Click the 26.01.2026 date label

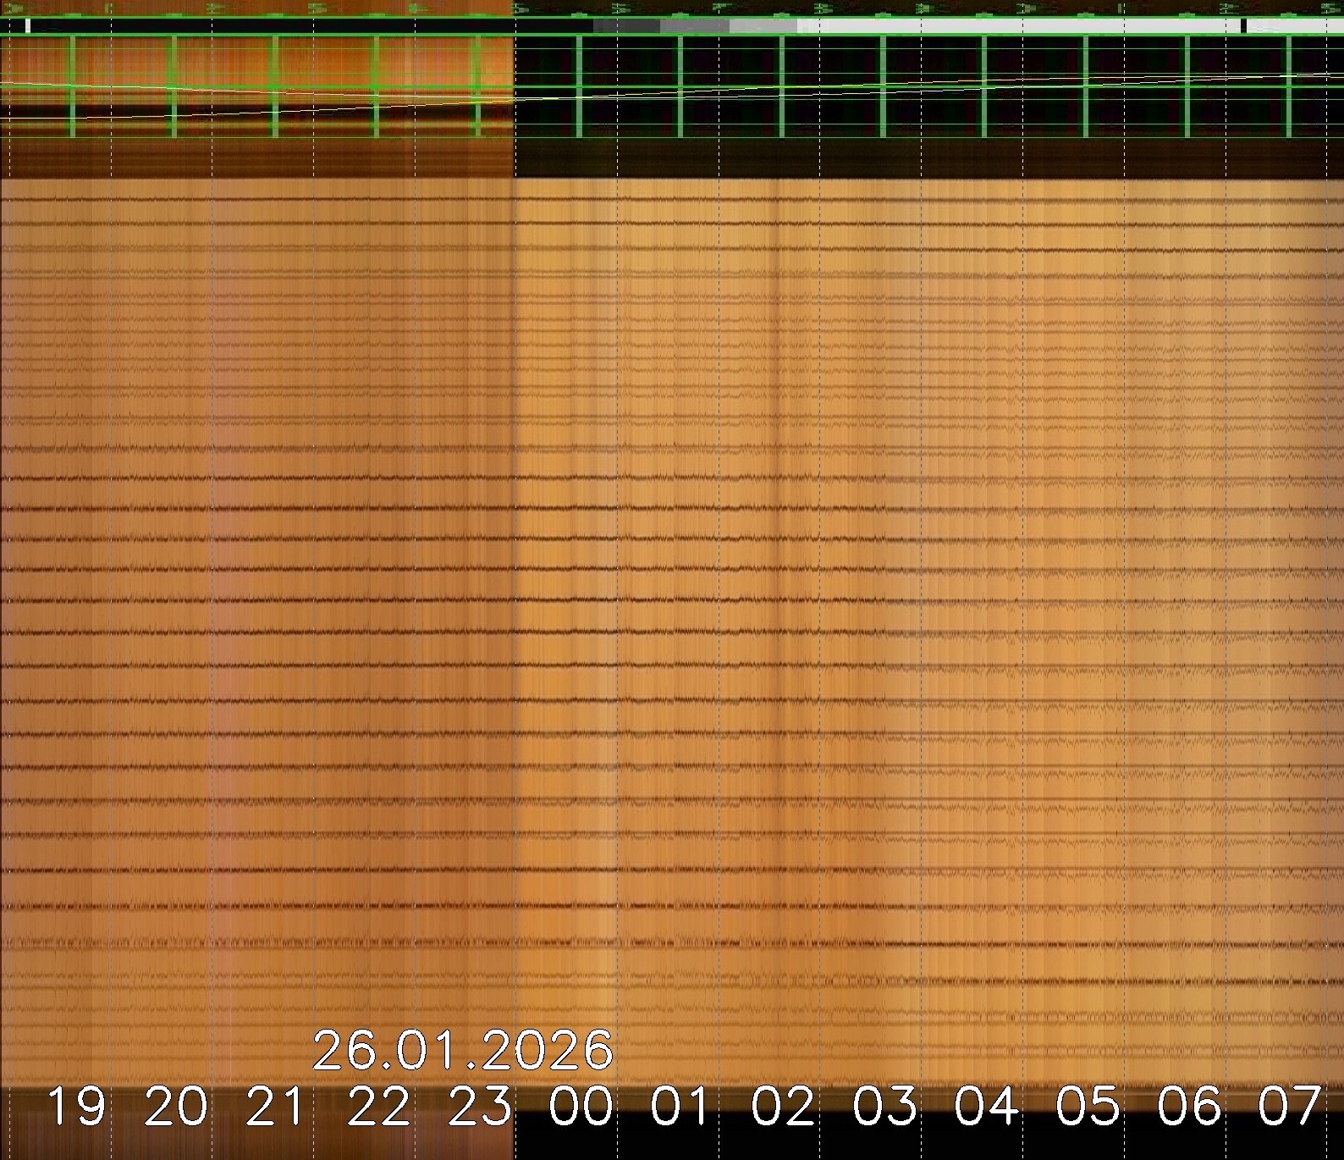(462, 1051)
